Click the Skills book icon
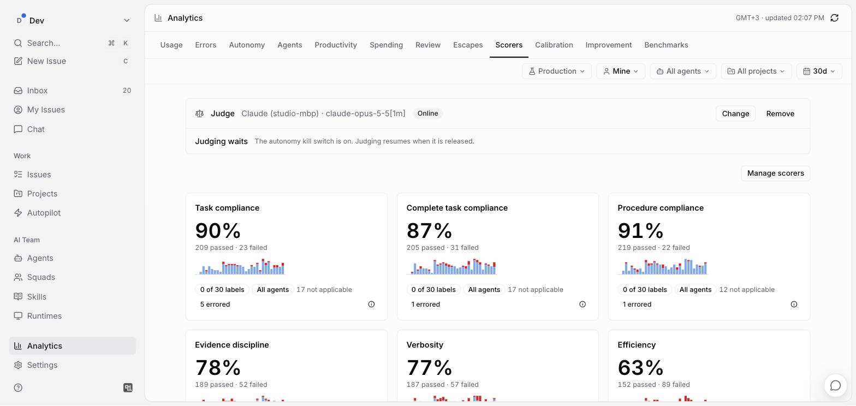This screenshot has width=856, height=406. click(x=18, y=297)
